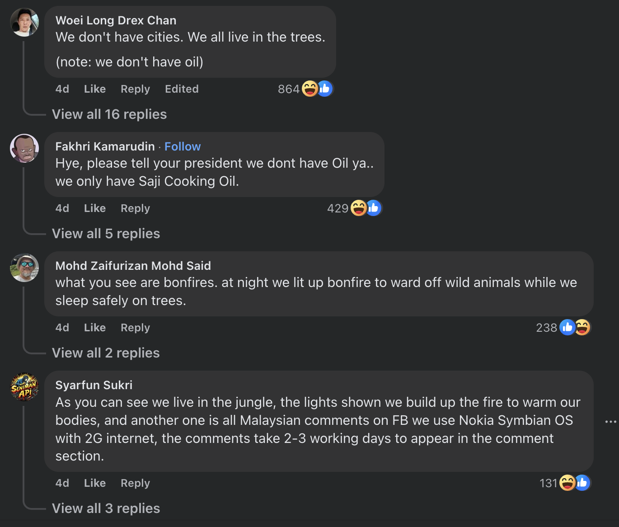Open reaction emojis on Fakhri Kamarudin's comment
619x527 pixels.
366,208
